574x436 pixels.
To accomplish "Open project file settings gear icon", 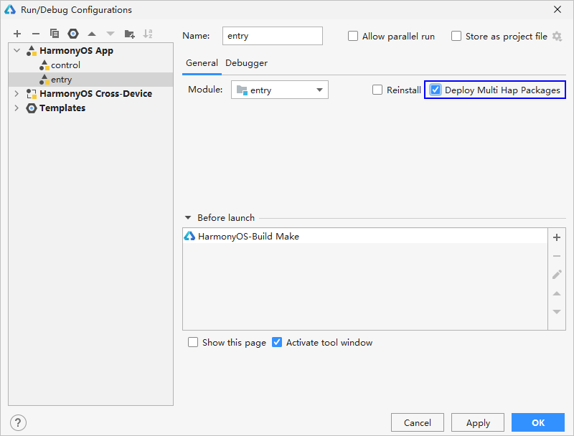I will (x=557, y=36).
